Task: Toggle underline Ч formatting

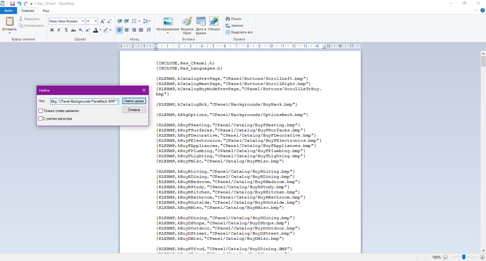Action: [66, 30]
